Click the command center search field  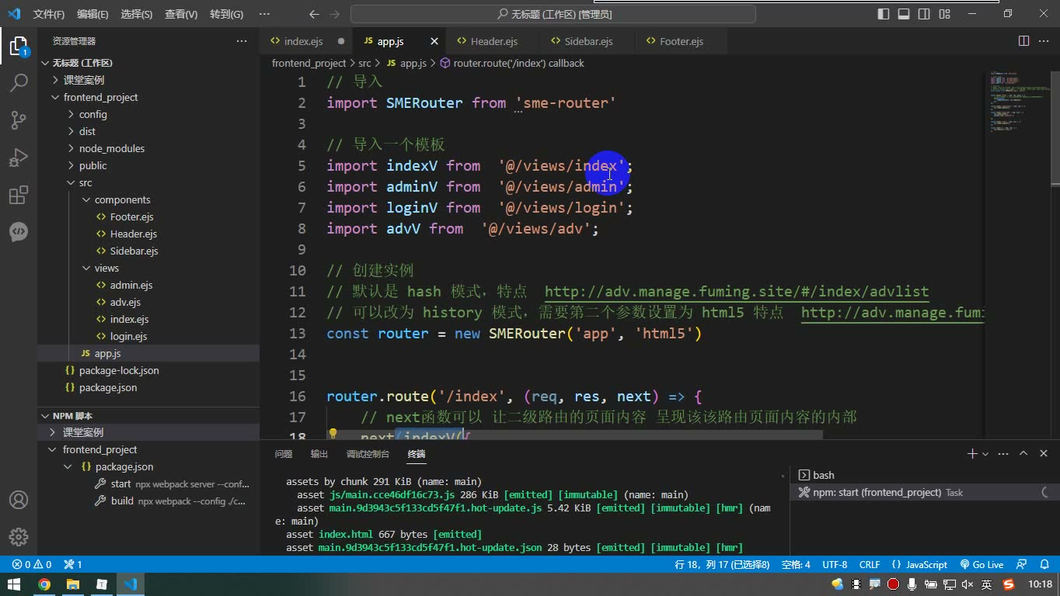point(553,14)
